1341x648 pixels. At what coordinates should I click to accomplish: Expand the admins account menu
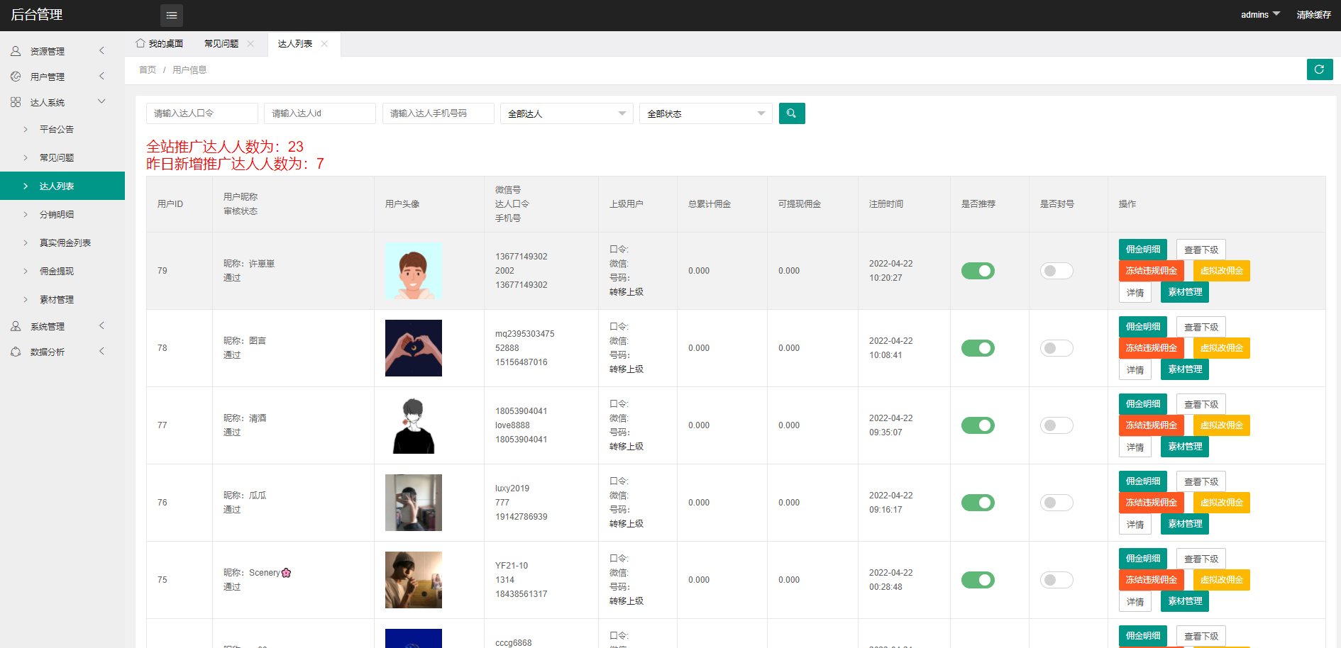point(1260,15)
